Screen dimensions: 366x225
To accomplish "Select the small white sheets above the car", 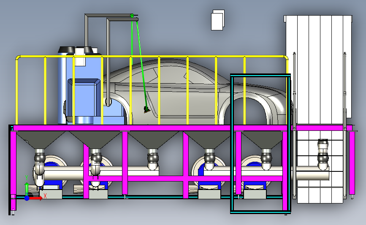I will tap(218, 20).
